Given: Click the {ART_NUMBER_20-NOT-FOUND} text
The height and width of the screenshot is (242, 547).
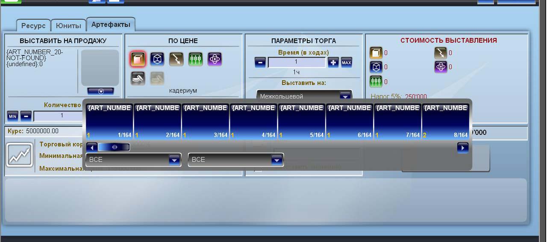Looking at the screenshot, I should pyautogui.click(x=35, y=55).
